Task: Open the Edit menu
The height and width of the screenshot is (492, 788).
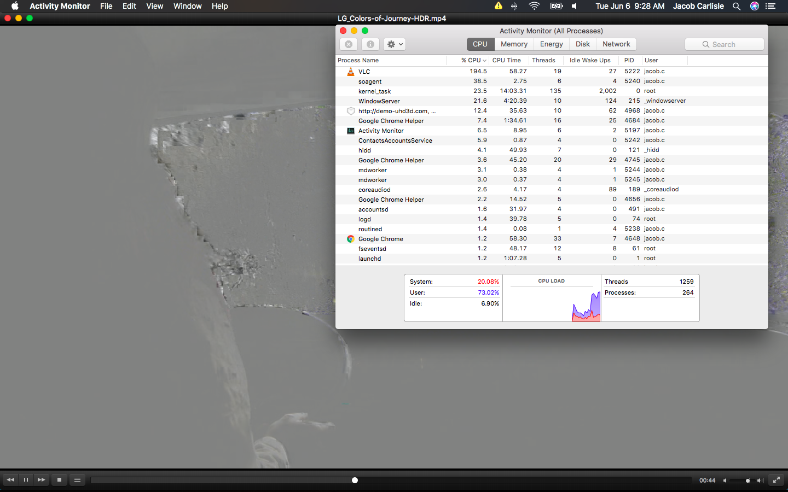Action: point(129,6)
